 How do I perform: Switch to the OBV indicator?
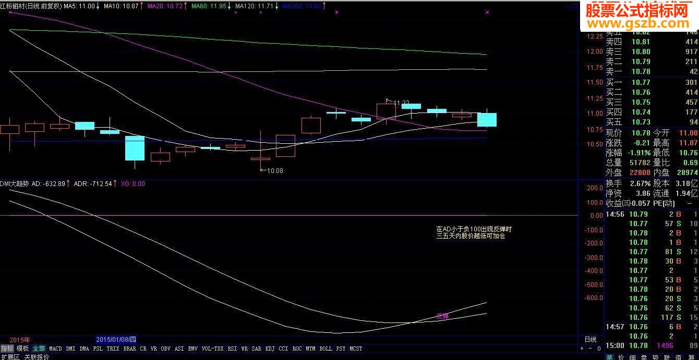(165, 349)
